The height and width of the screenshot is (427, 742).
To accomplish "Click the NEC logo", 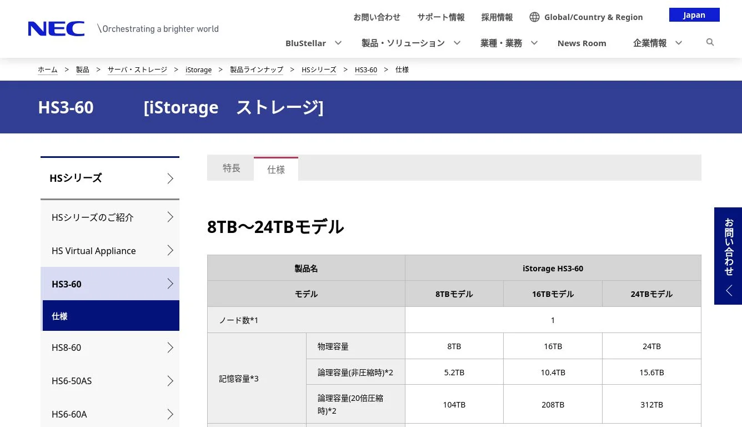I will click(x=56, y=29).
